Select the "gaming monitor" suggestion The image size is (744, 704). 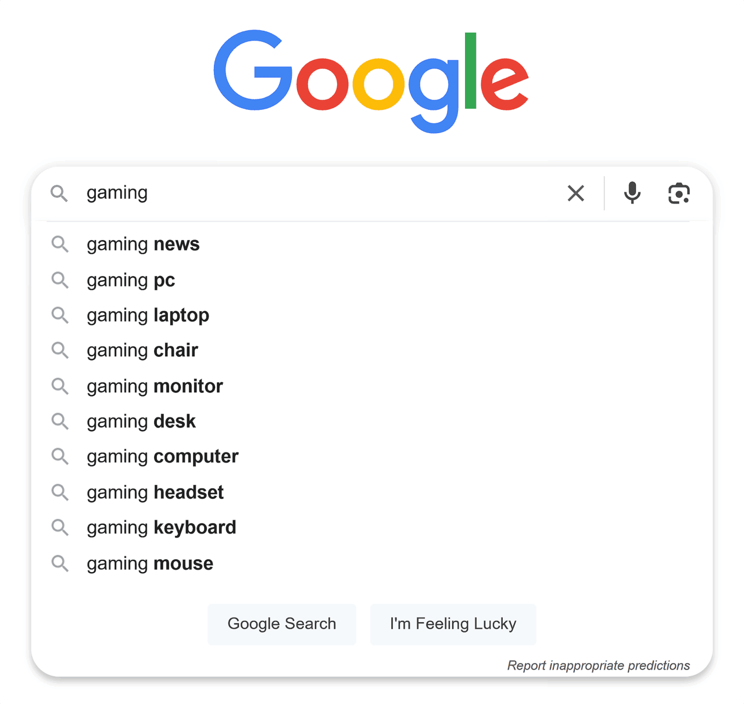pyautogui.click(x=155, y=385)
